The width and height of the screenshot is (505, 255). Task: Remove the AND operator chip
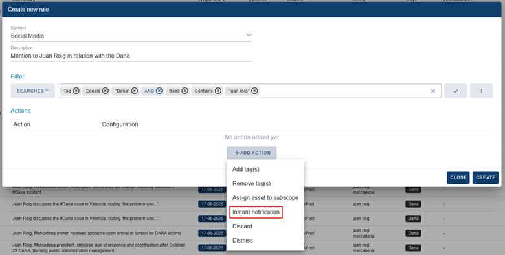[159, 91]
